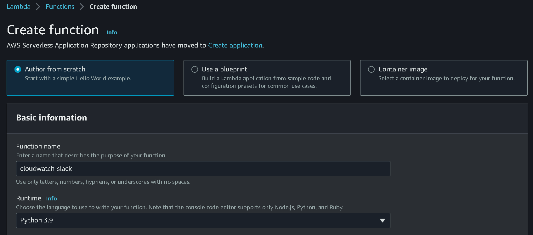Screen dimensions: 533x235
Task: Select the Use a blueprint radio button
Action: coord(195,69)
